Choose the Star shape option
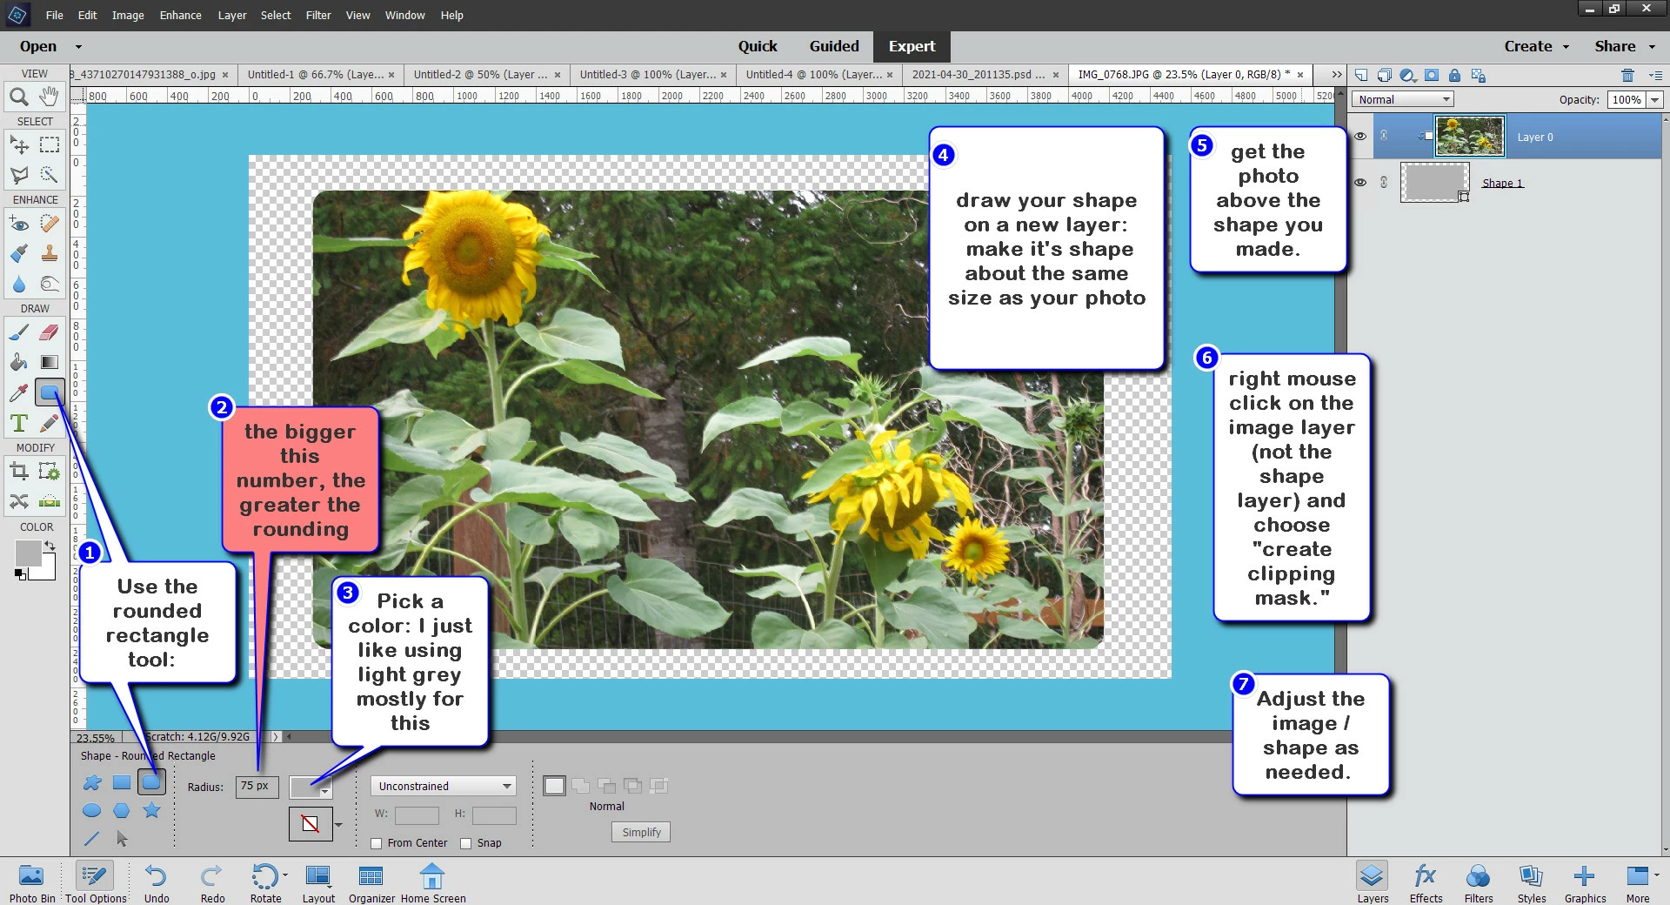The width and height of the screenshot is (1670, 905). pyautogui.click(x=151, y=811)
